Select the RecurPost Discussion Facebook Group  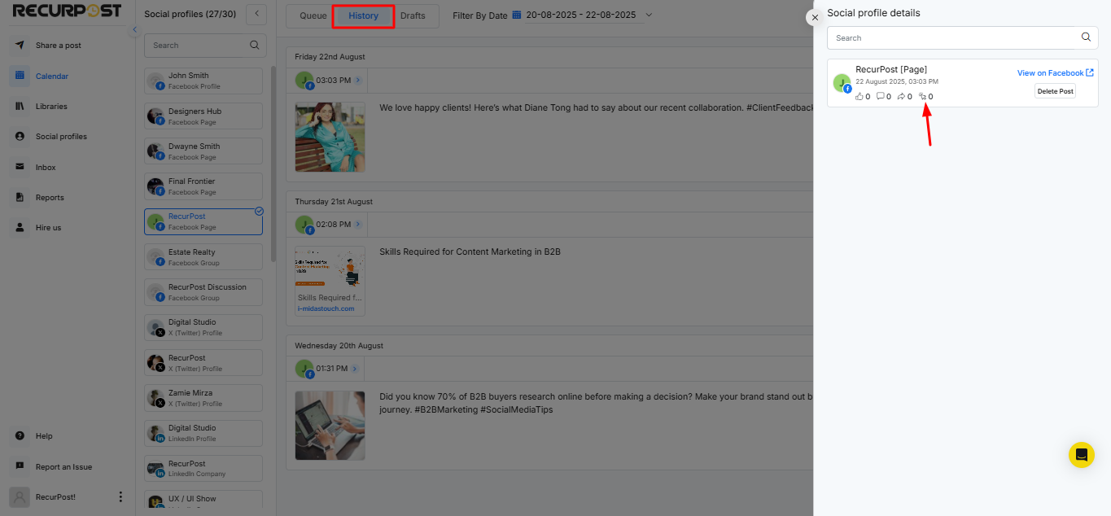(x=203, y=292)
